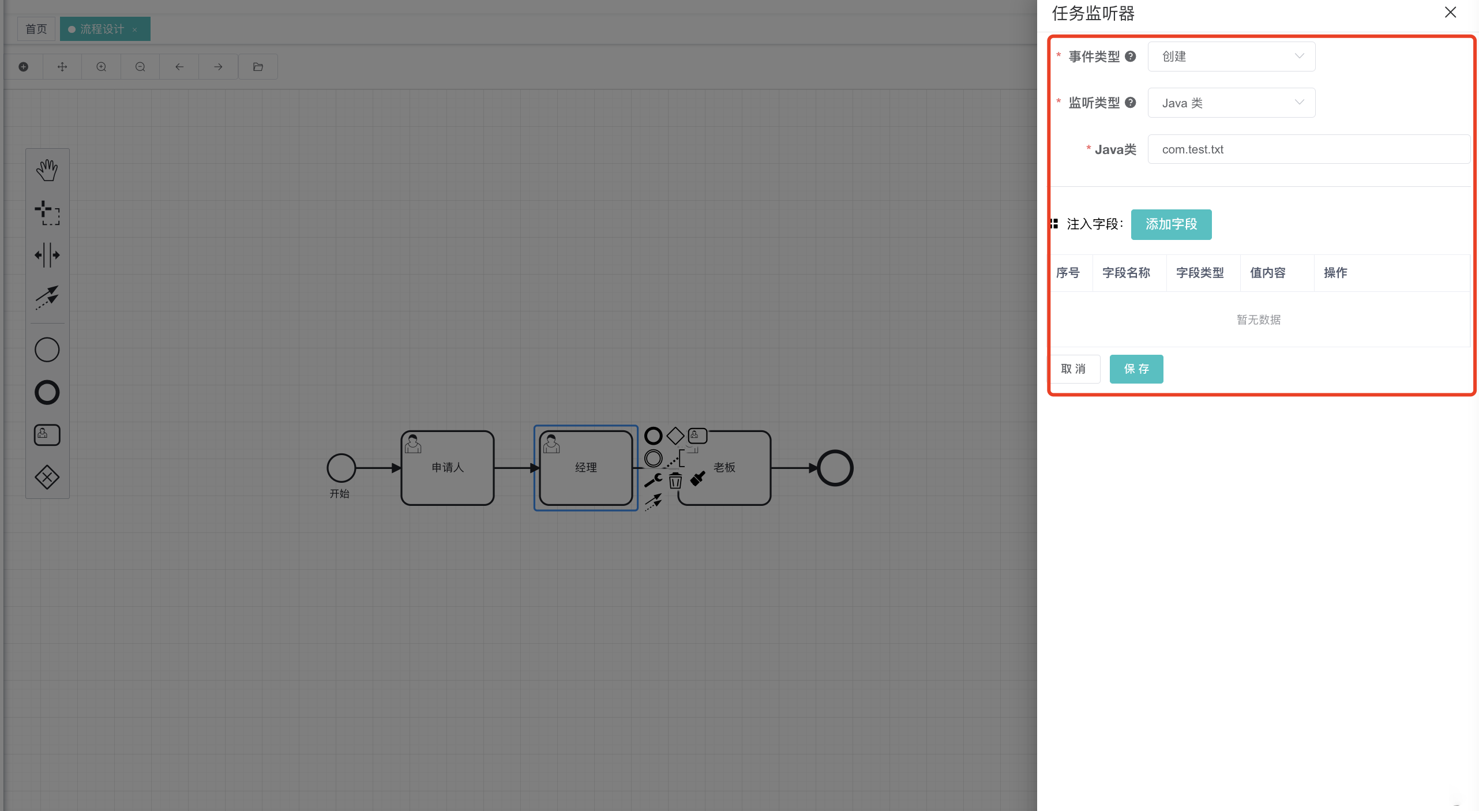Switch to the 首页 tab

tap(36, 29)
